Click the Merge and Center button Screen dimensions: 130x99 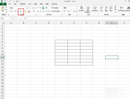coord(56,11)
